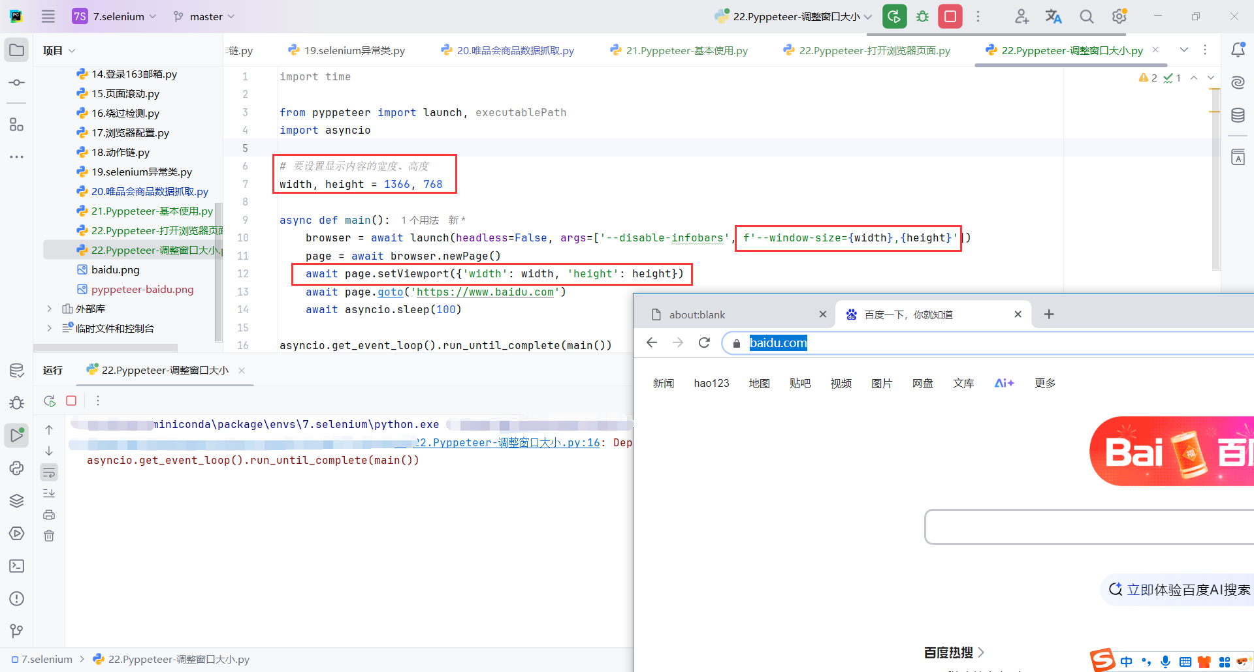Close the 百度一下 browser tab
This screenshot has width=1254, height=672.
tap(1018, 314)
